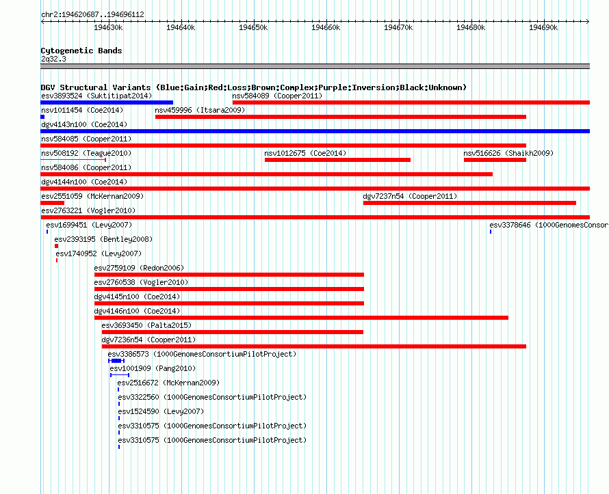The height and width of the screenshot is (494, 609).
Task: Click the blue gain bar of esv3893524
Action: (107, 102)
